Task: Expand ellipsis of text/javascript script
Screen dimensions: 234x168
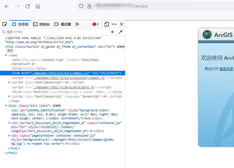Action: point(67,82)
